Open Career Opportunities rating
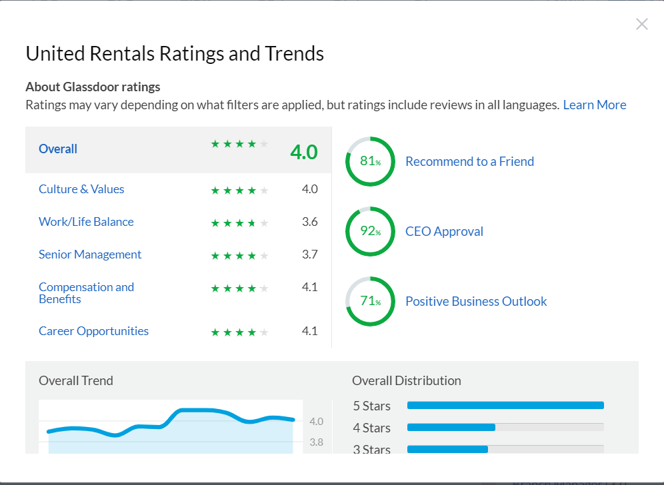The height and width of the screenshot is (485, 664). (93, 331)
